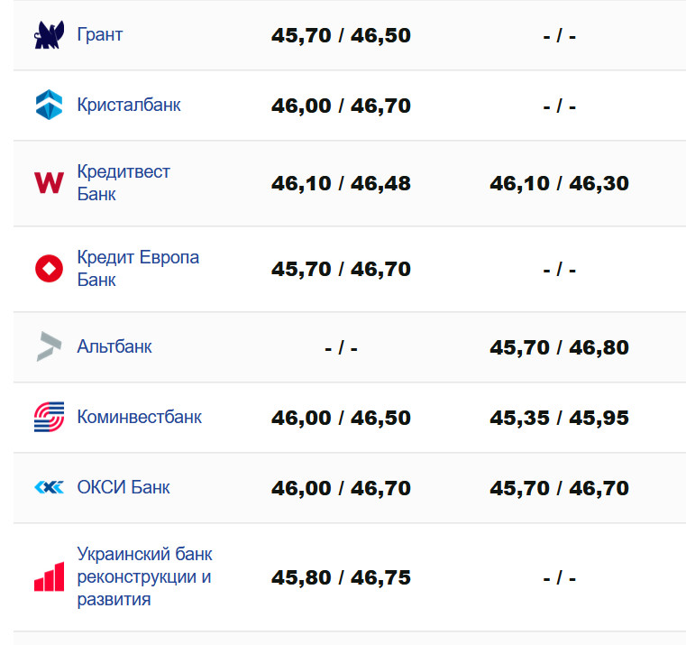Open the Кристалбанк link
686x645 pixels.
pos(128,105)
